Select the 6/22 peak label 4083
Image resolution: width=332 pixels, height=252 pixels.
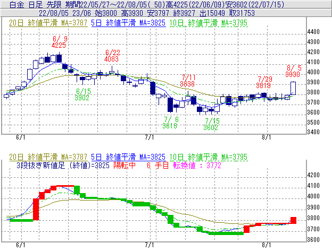coord(112,59)
